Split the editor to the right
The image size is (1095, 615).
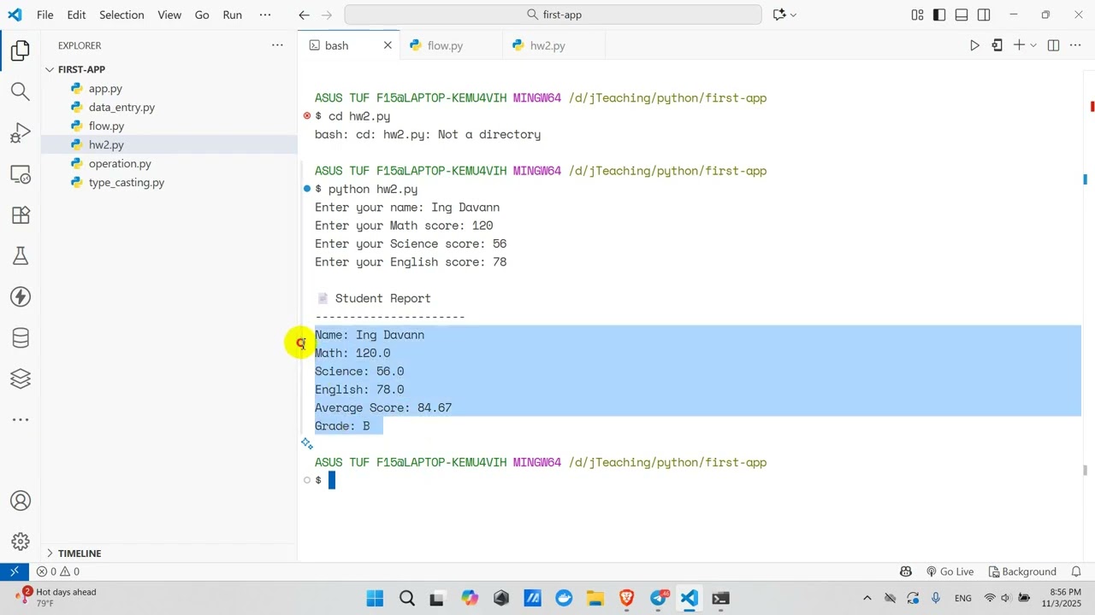[x=1053, y=45]
